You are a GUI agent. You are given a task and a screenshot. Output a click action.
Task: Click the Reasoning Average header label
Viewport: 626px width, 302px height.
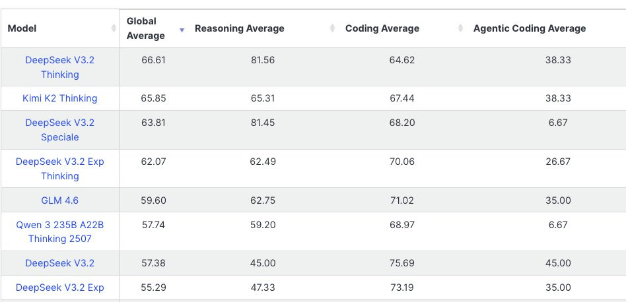[239, 28]
